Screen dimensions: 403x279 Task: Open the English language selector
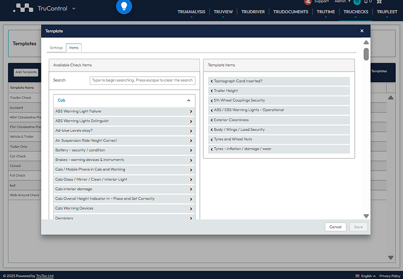pyautogui.click(x=365, y=276)
